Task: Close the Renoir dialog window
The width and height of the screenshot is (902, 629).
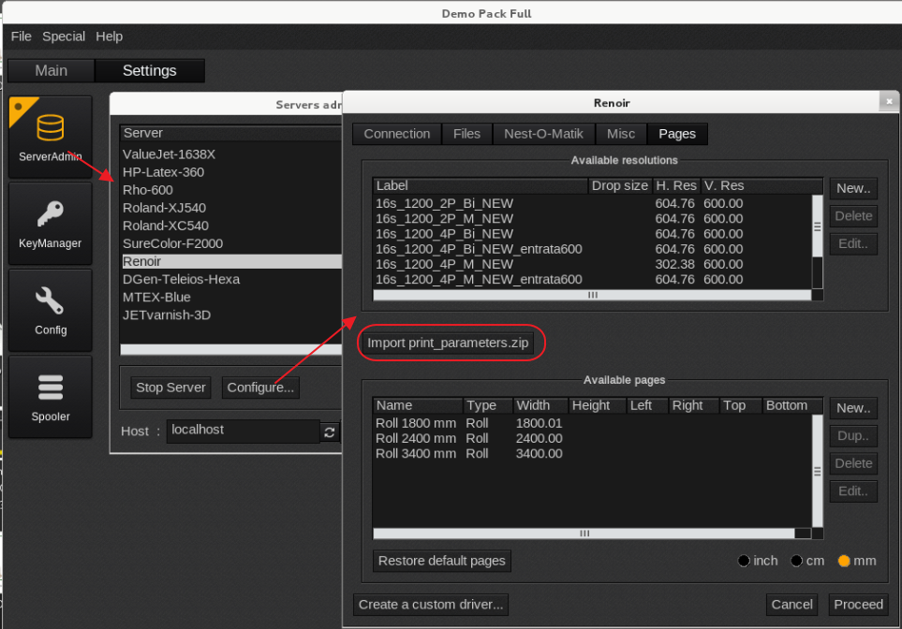Action: pos(888,102)
